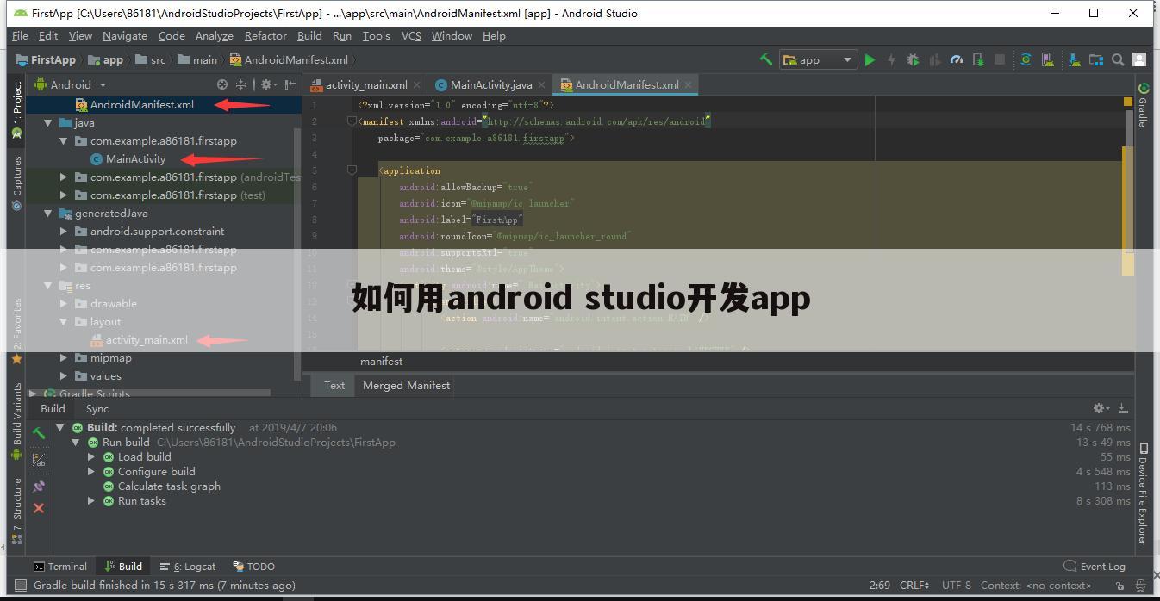Collapse the generatedJava folder
This screenshot has height=601, width=1160.
pyautogui.click(x=48, y=214)
